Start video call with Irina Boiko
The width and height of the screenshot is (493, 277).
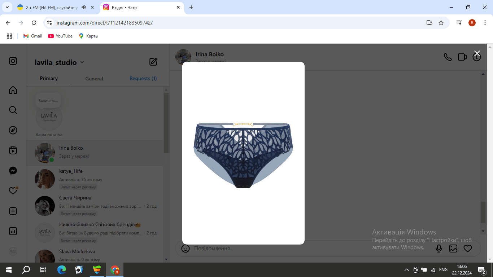pos(462,57)
